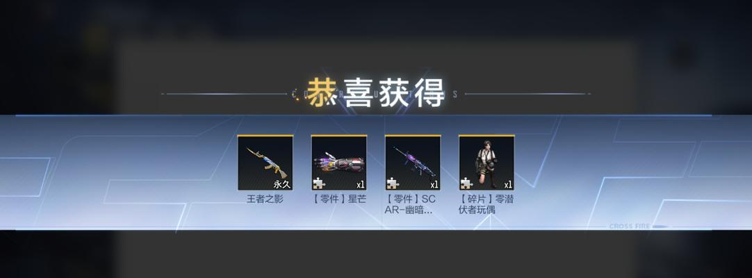Screen dimensions: 752x278
Task: Click the 【零件】星芒 name label
Action: point(339,199)
